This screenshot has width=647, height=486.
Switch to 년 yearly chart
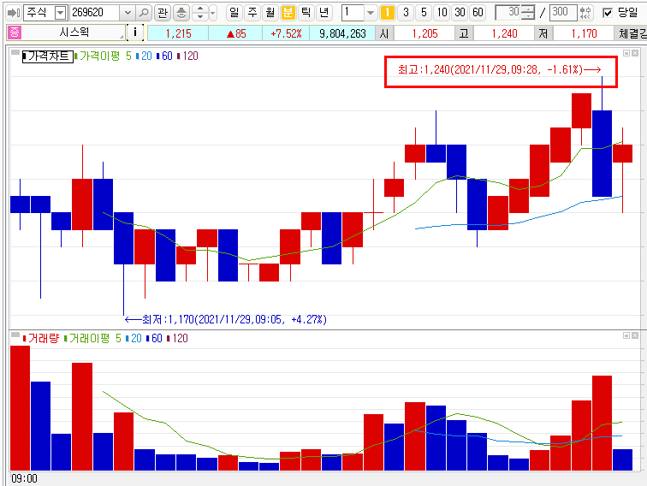click(x=323, y=12)
